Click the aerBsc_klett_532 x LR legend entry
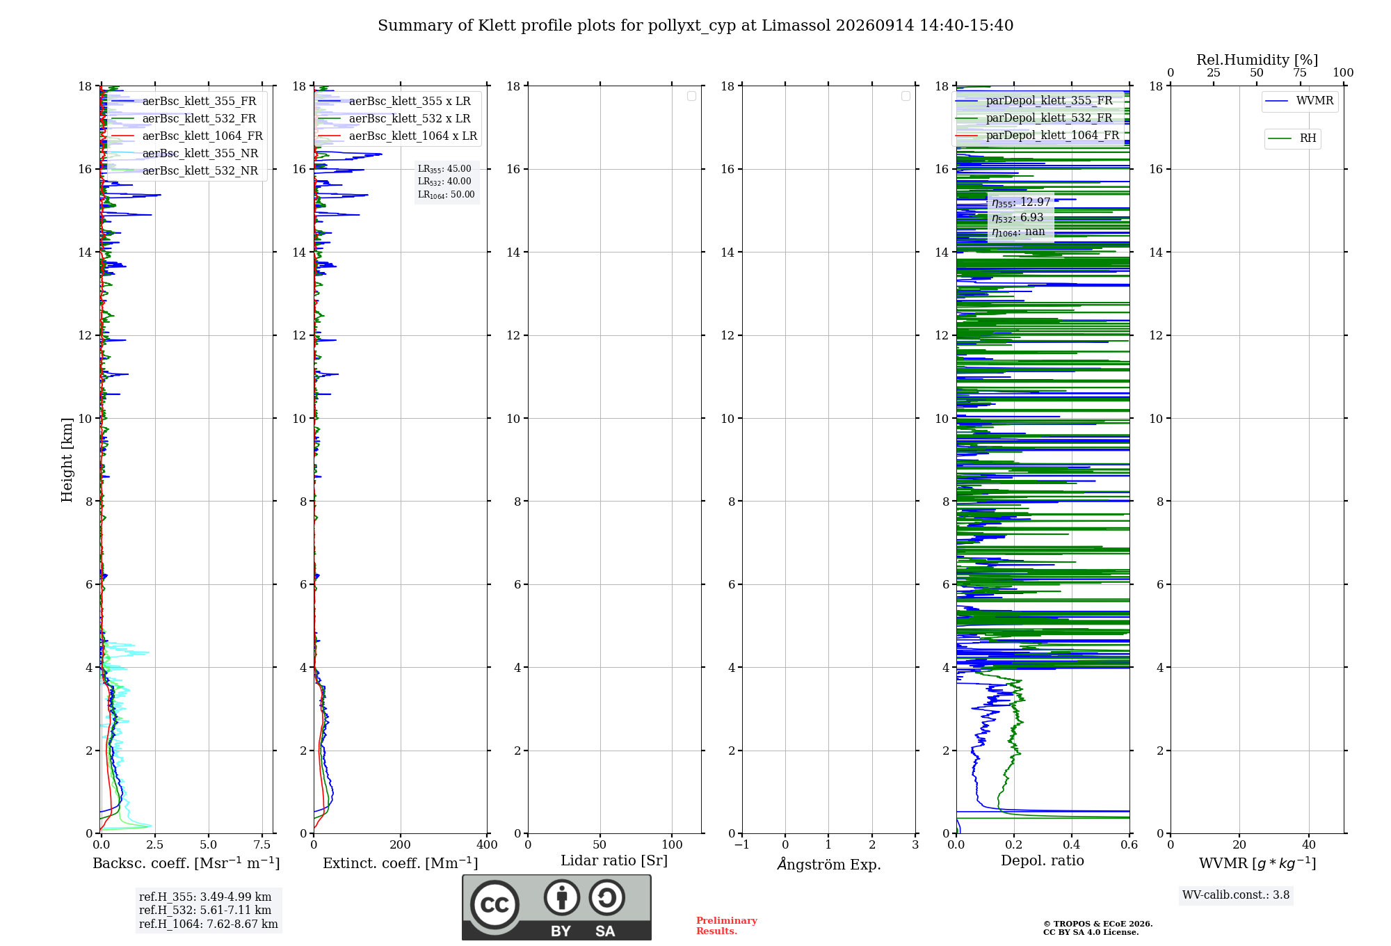The image size is (1391, 946). pos(394,119)
